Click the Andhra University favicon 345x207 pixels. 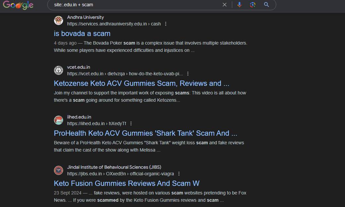coord(59,20)
